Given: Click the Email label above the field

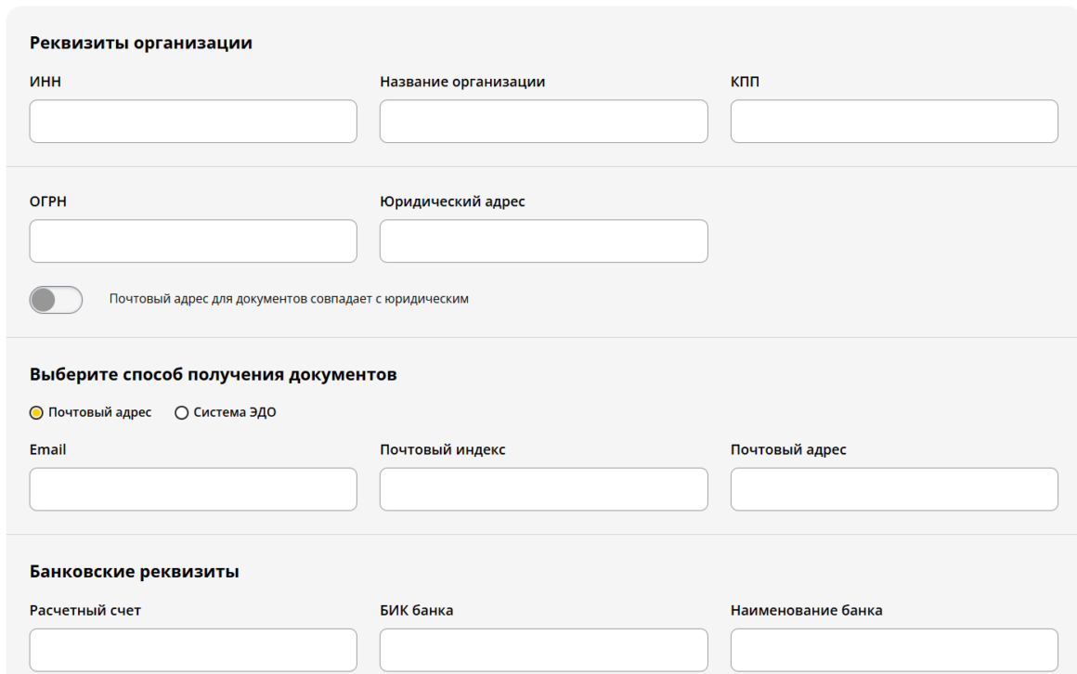Looking at the screenshot, I should click(x=48, y=450).
